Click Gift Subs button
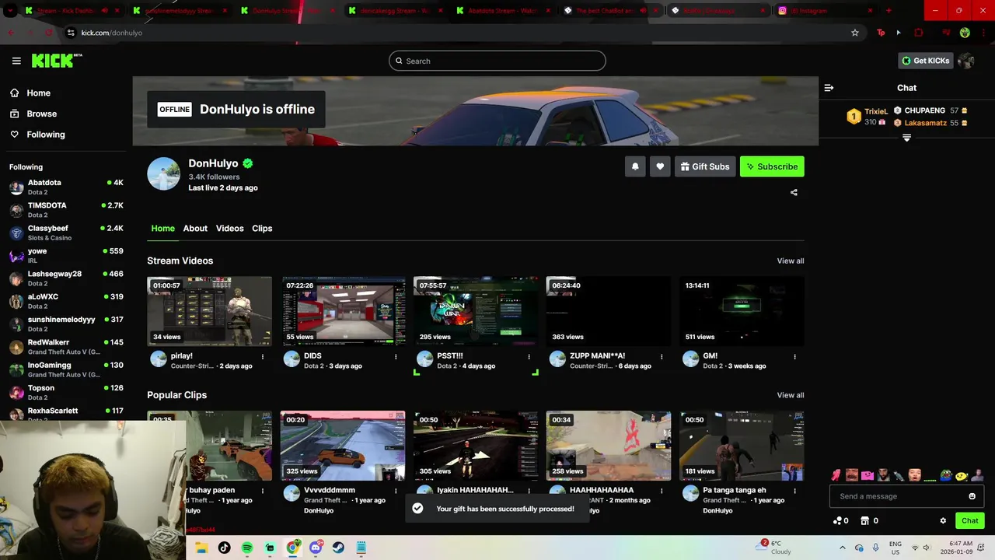Image resolution: width=995 pixels, height=560 pixels. click(x=705, y=166)
